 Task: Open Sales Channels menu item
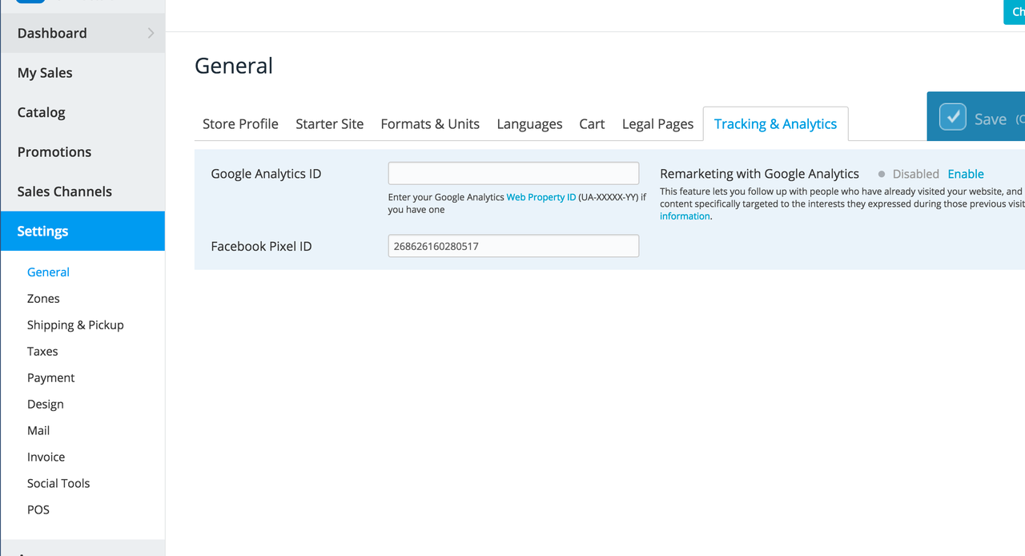(x=65, y=191)
